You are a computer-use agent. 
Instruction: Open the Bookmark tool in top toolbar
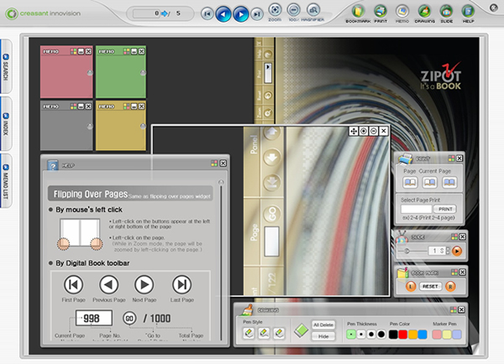(358, 12)
